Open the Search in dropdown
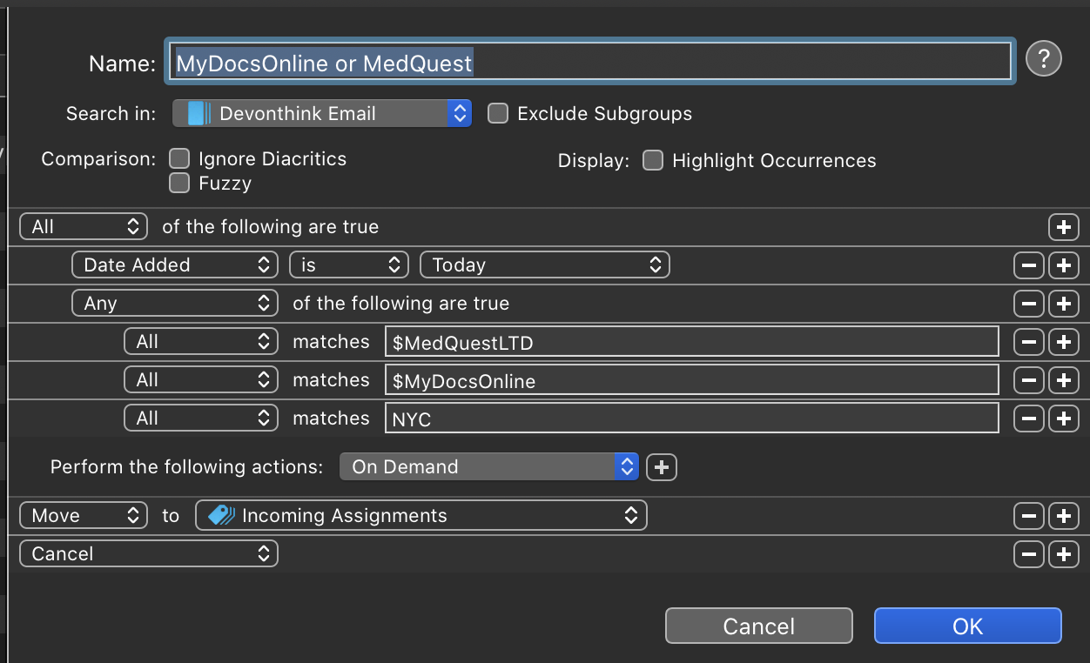This screenshot has width=1090, height=663. [321, 113]
